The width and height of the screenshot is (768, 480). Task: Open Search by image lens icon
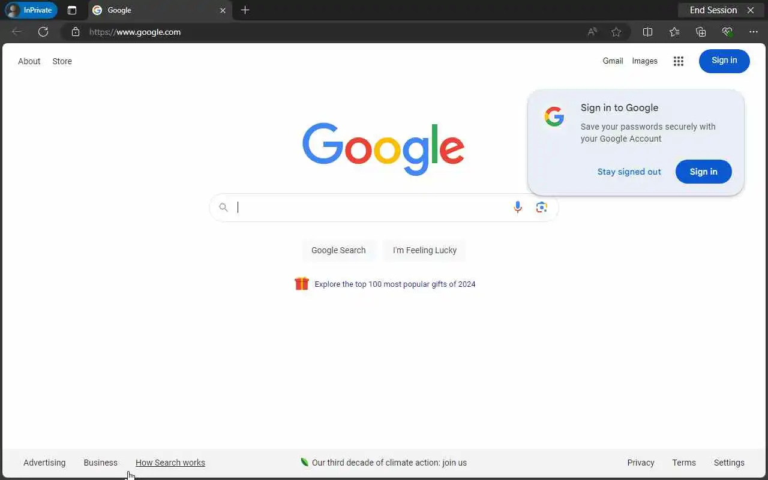542,207
